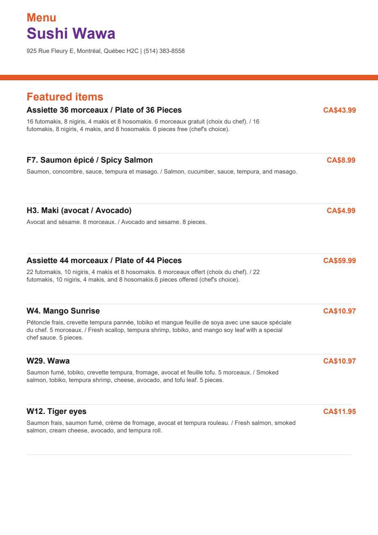Click the CA$43.99 price
Screen dimensions: 378x535
339,110
